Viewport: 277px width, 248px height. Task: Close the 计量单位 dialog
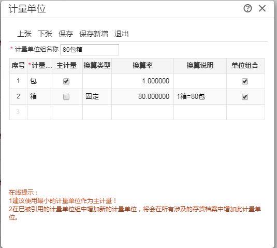coord(262,8)
